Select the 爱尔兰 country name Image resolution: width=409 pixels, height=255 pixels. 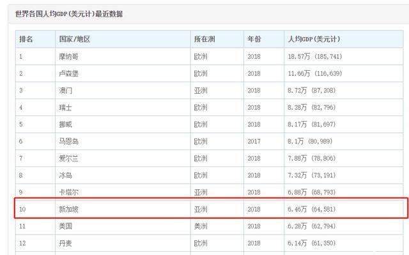click(69, 158)
